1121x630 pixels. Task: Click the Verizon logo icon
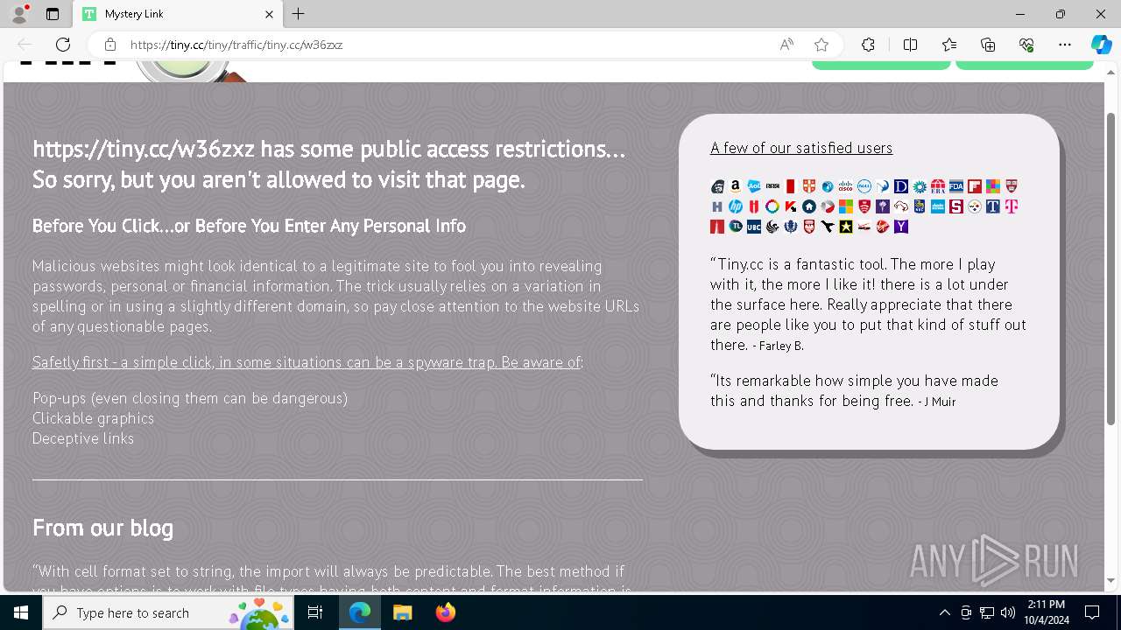pos(864,227)
